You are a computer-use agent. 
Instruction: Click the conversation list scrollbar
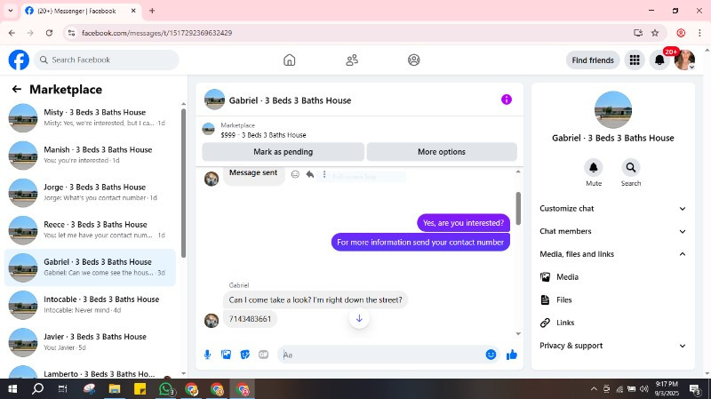pos(183,183)
